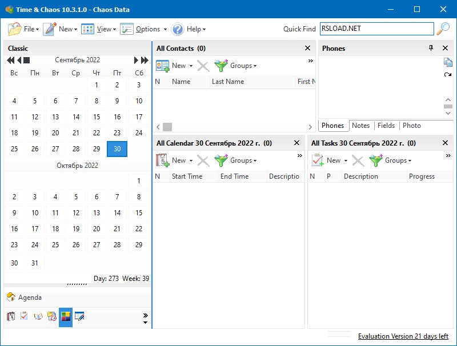This screenshot has width=457, height=346.
Task: Click the copy icon in Phones panel
Action: coord(448,62)
